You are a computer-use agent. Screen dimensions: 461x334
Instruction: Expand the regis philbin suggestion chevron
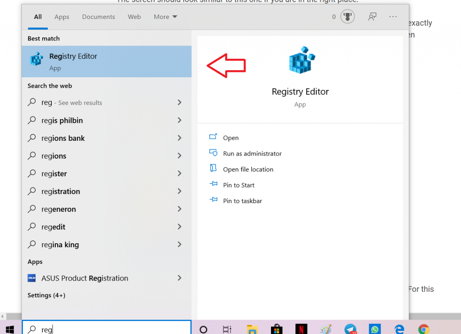[179, 120]
